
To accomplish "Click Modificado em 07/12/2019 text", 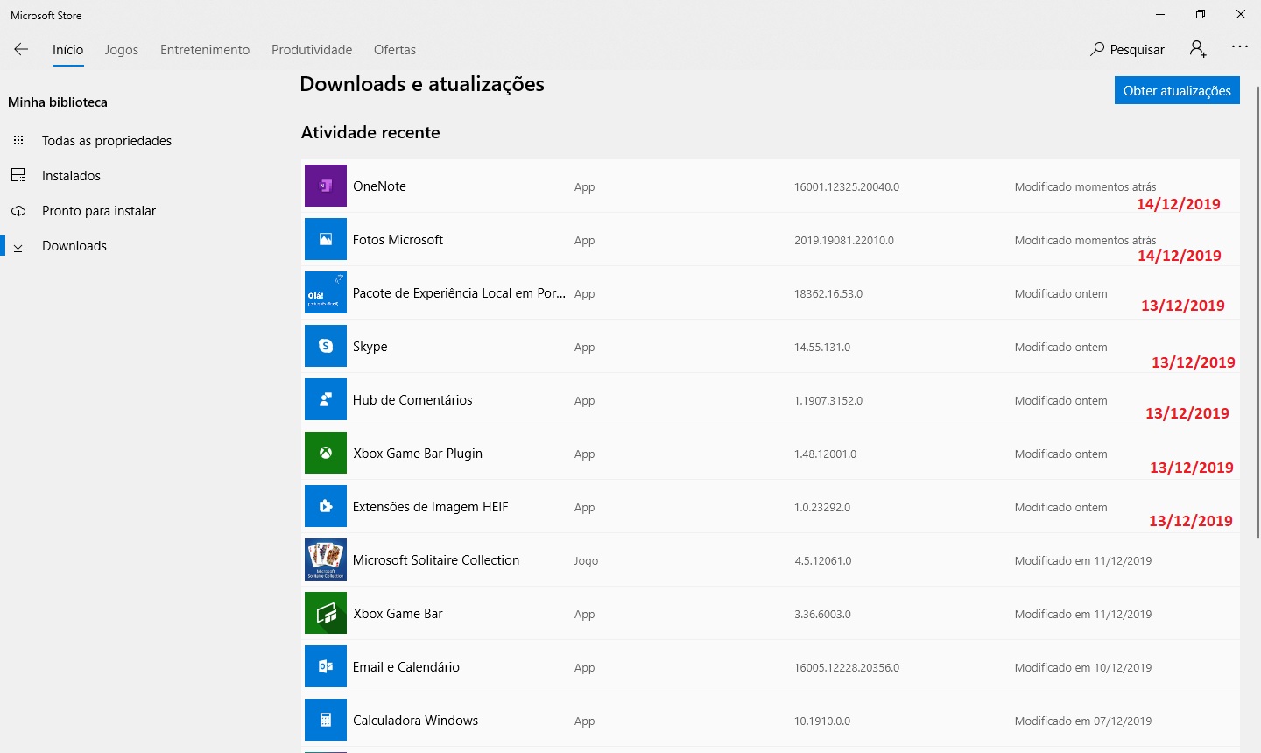I will (x=1082, y=721).
